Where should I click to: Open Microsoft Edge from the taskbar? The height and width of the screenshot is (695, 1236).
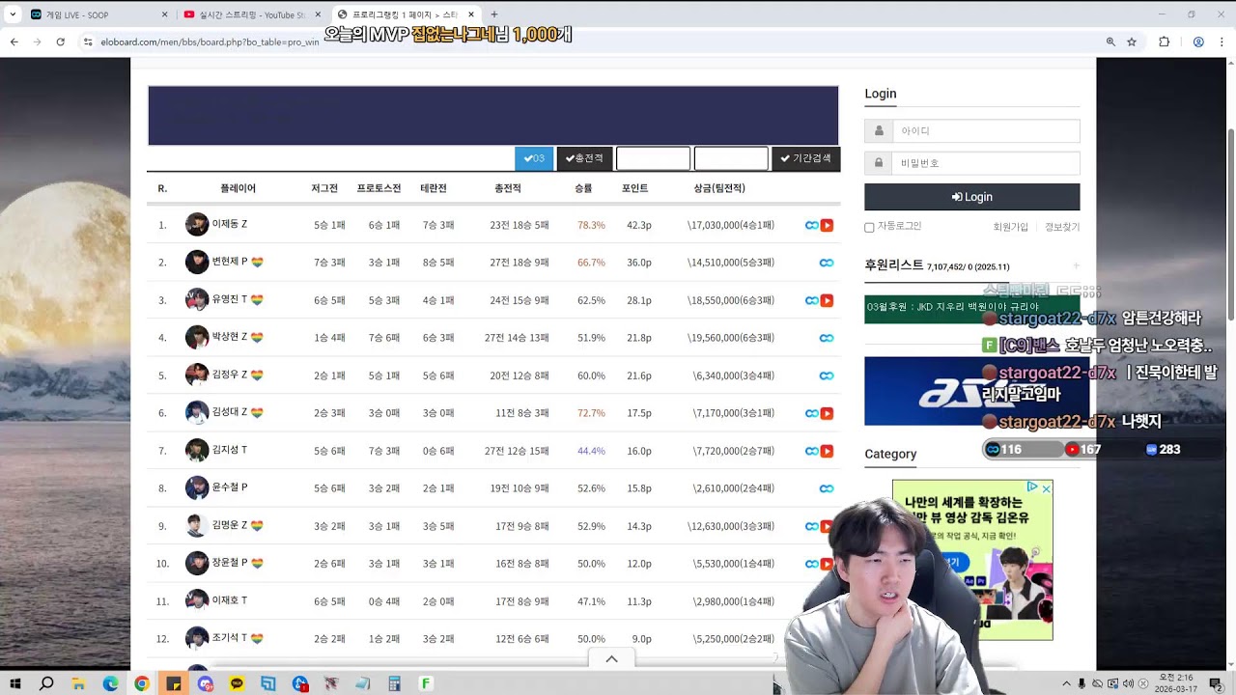(x=110, y=683)
